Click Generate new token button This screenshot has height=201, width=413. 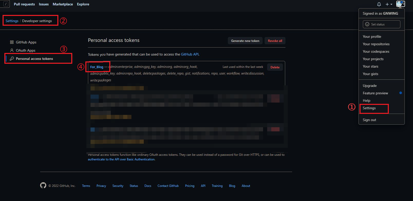pos(245,41)
